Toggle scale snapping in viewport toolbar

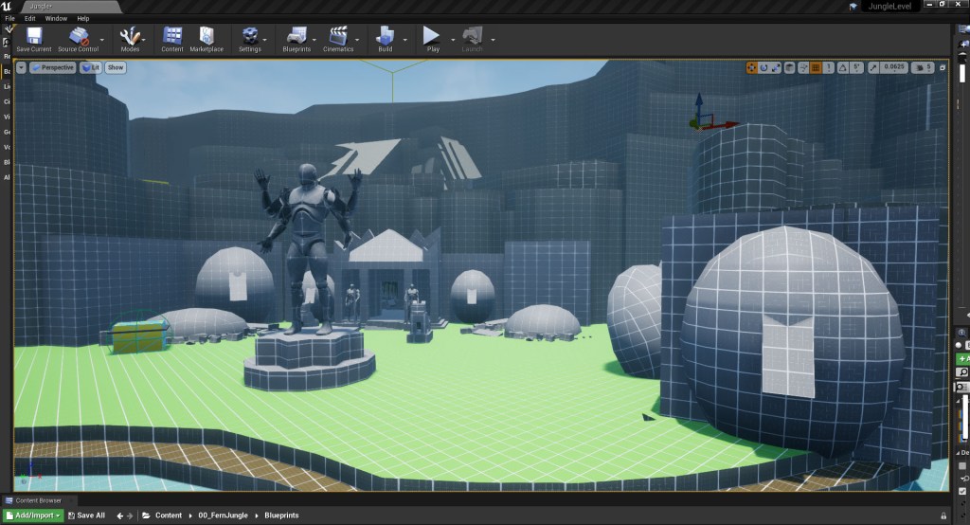pyautogui.click(x=872, y=67)
